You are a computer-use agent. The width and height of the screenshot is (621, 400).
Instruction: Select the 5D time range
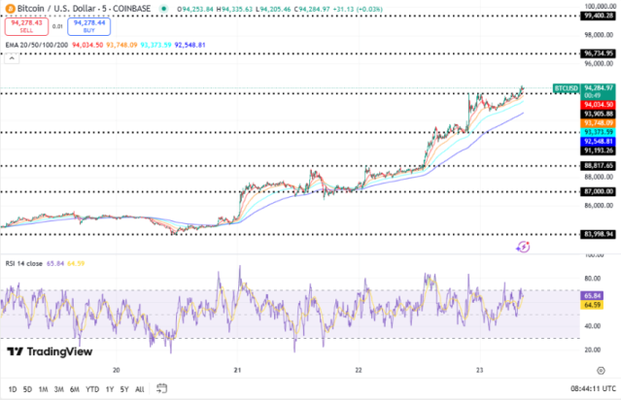tap(28, 387)
